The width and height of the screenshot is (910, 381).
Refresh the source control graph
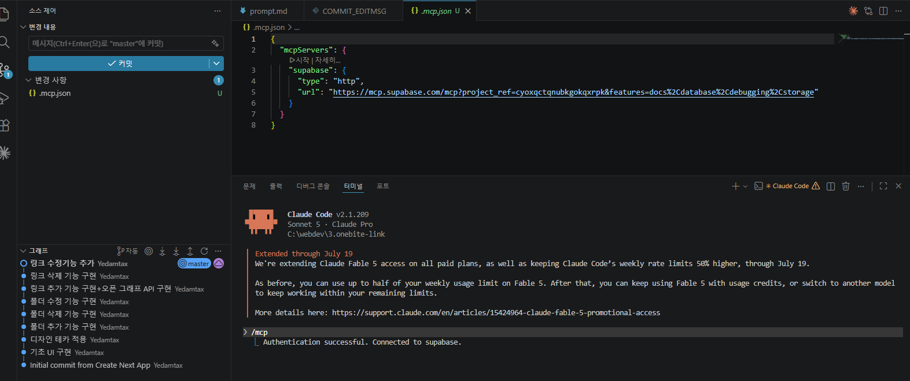point(204,251)
